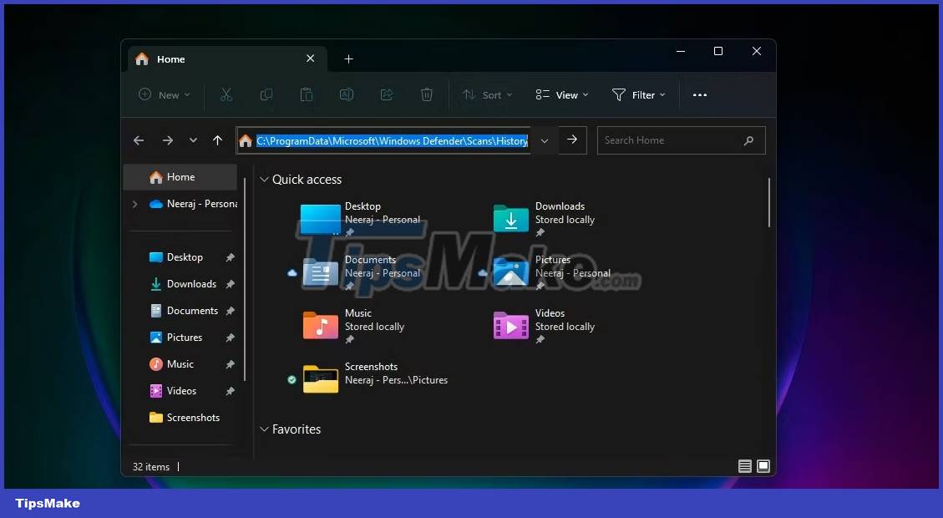Screen dimensions: 943x518
Task: Collapse the Quick access section
Action: pos(265,179)
